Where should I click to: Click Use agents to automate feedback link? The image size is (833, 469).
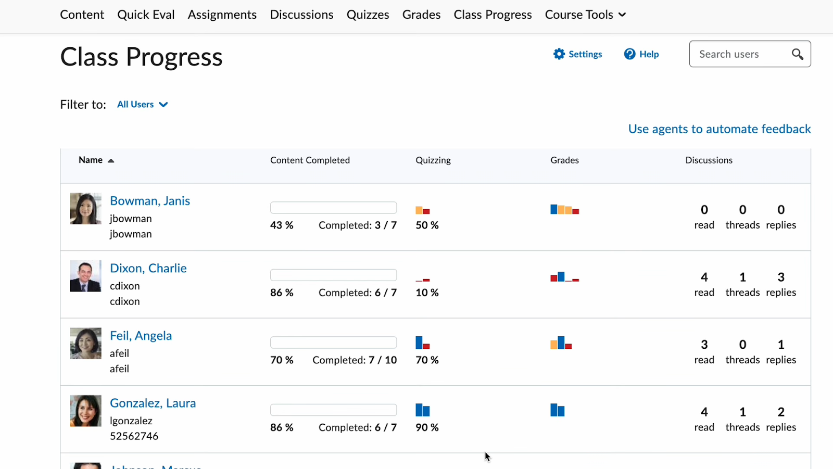(720, 129)
